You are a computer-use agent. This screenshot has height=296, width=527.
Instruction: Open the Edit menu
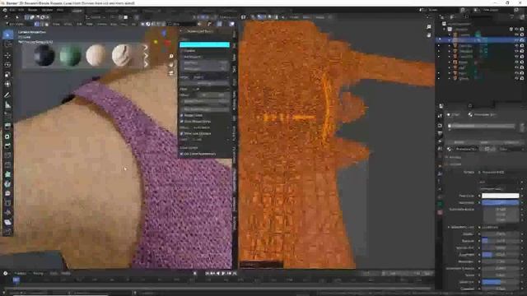pos(21,10)
